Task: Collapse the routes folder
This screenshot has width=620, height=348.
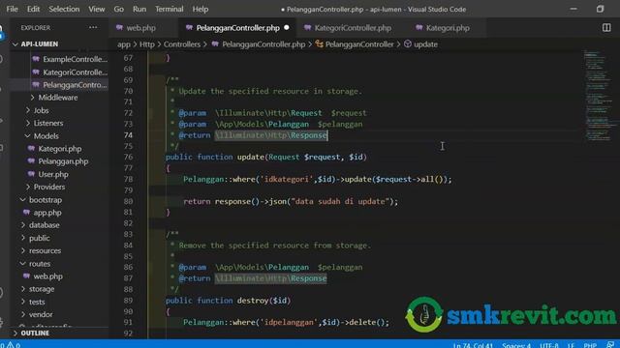Action: point(40,264)
